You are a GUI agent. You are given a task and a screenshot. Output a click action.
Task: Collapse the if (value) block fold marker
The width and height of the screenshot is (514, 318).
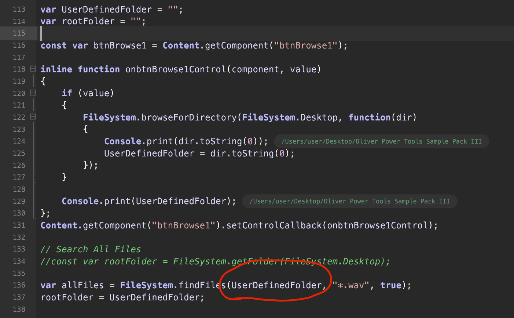pyautogui.click(x=32, y=93)
